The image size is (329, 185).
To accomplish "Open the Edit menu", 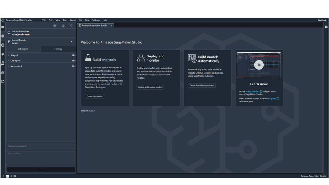I will pos(50,20).
